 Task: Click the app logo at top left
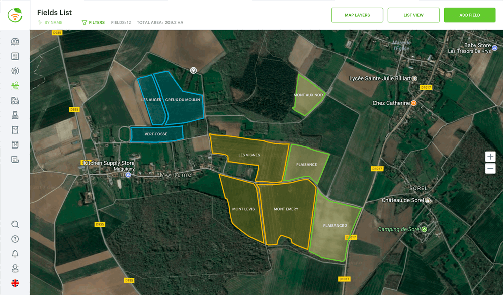15,15
